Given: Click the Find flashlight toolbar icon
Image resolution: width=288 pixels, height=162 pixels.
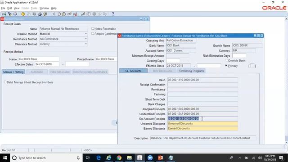Looking at the screenshot, I should (x=10, y=14).
